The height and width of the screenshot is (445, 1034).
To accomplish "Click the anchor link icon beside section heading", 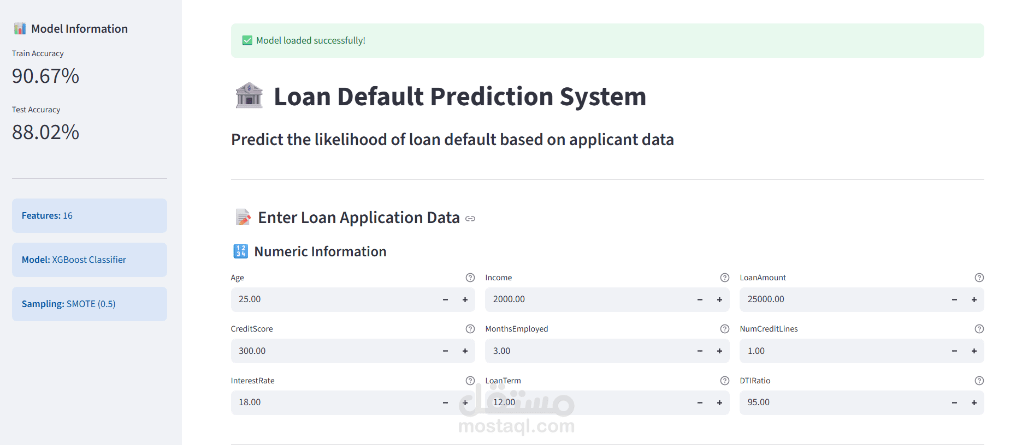I will point(471,219).
